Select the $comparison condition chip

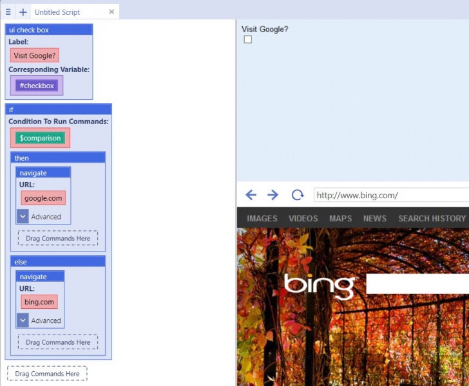click(40, 138)
